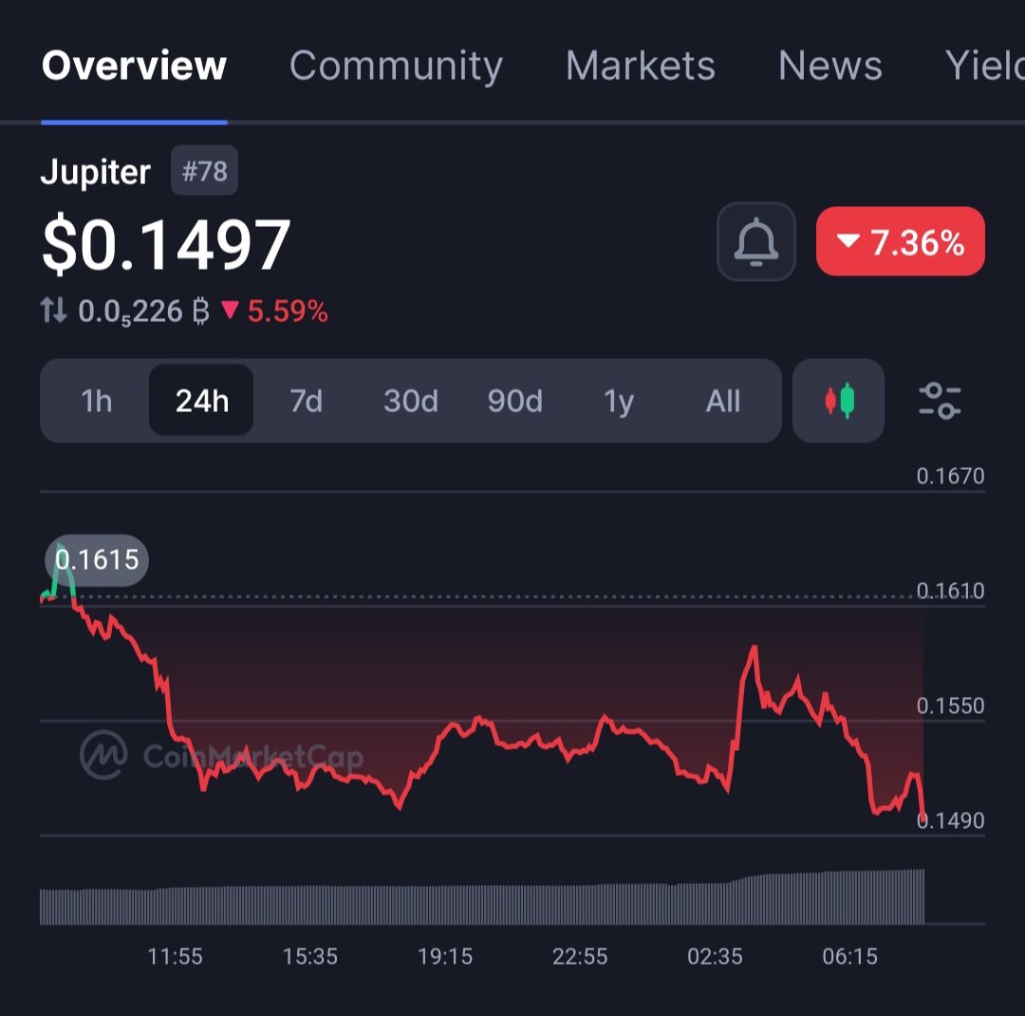
Task: Tap the 0.0₅226 BTC price value
Action: coord(144,311)
